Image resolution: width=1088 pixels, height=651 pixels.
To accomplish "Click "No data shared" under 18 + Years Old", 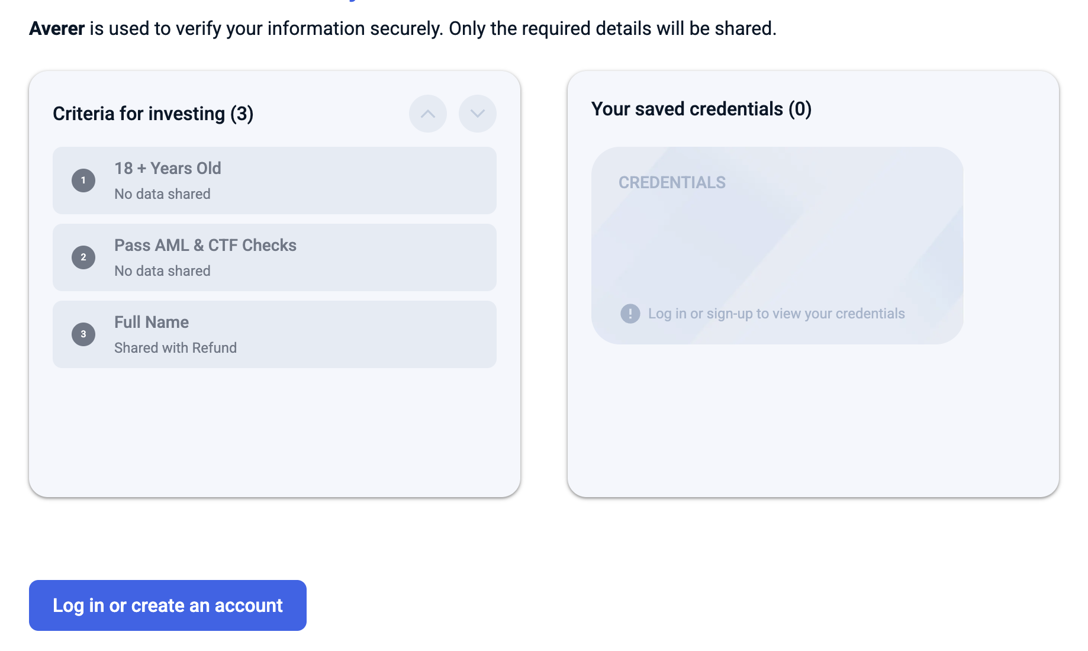I will tap(162, 194).
